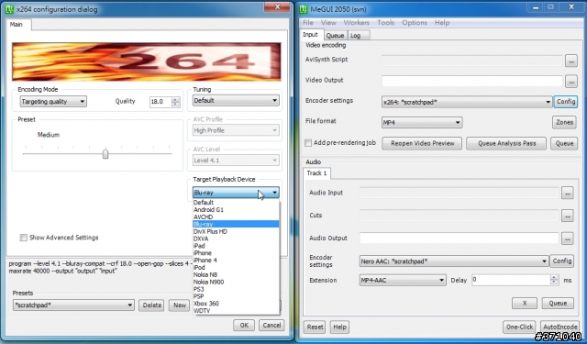Screen dimensions: 587x344
Task: Open Options menu
Action: point(415,23)
